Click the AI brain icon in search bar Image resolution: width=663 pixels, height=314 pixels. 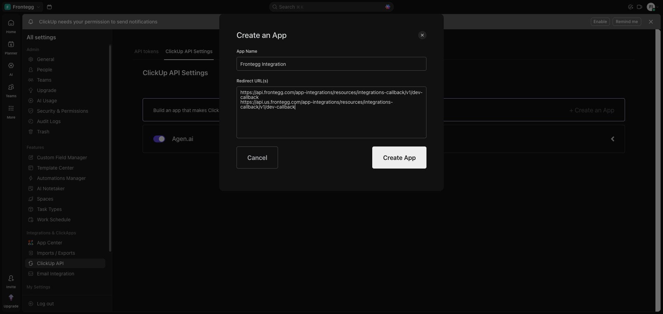[x=388, y=7]
